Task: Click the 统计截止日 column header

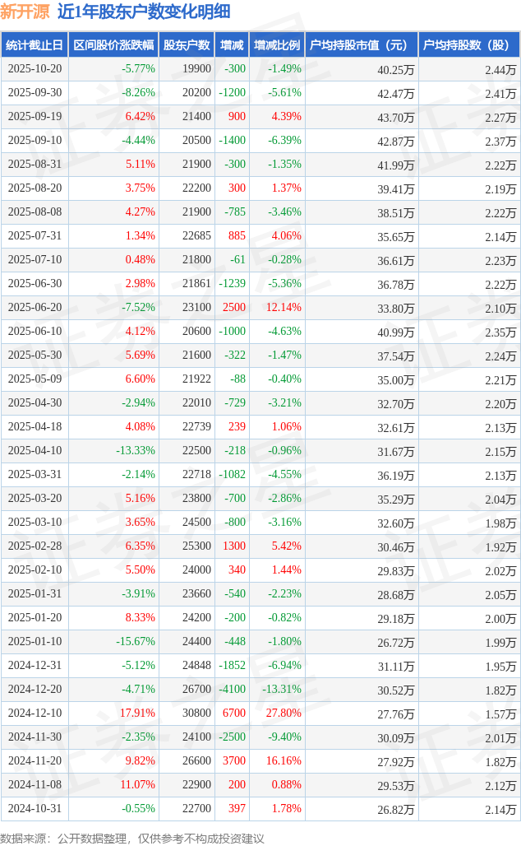Action: (x=35, y=45)
